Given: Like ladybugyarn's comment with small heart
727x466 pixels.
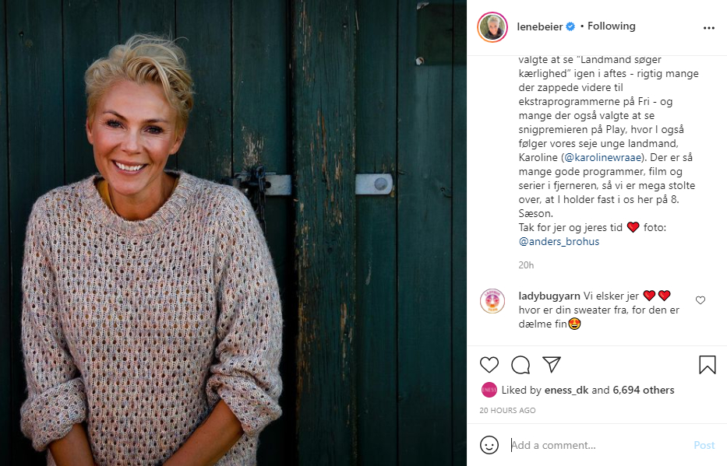Looking at the screenshot, I should coord(701,300).
